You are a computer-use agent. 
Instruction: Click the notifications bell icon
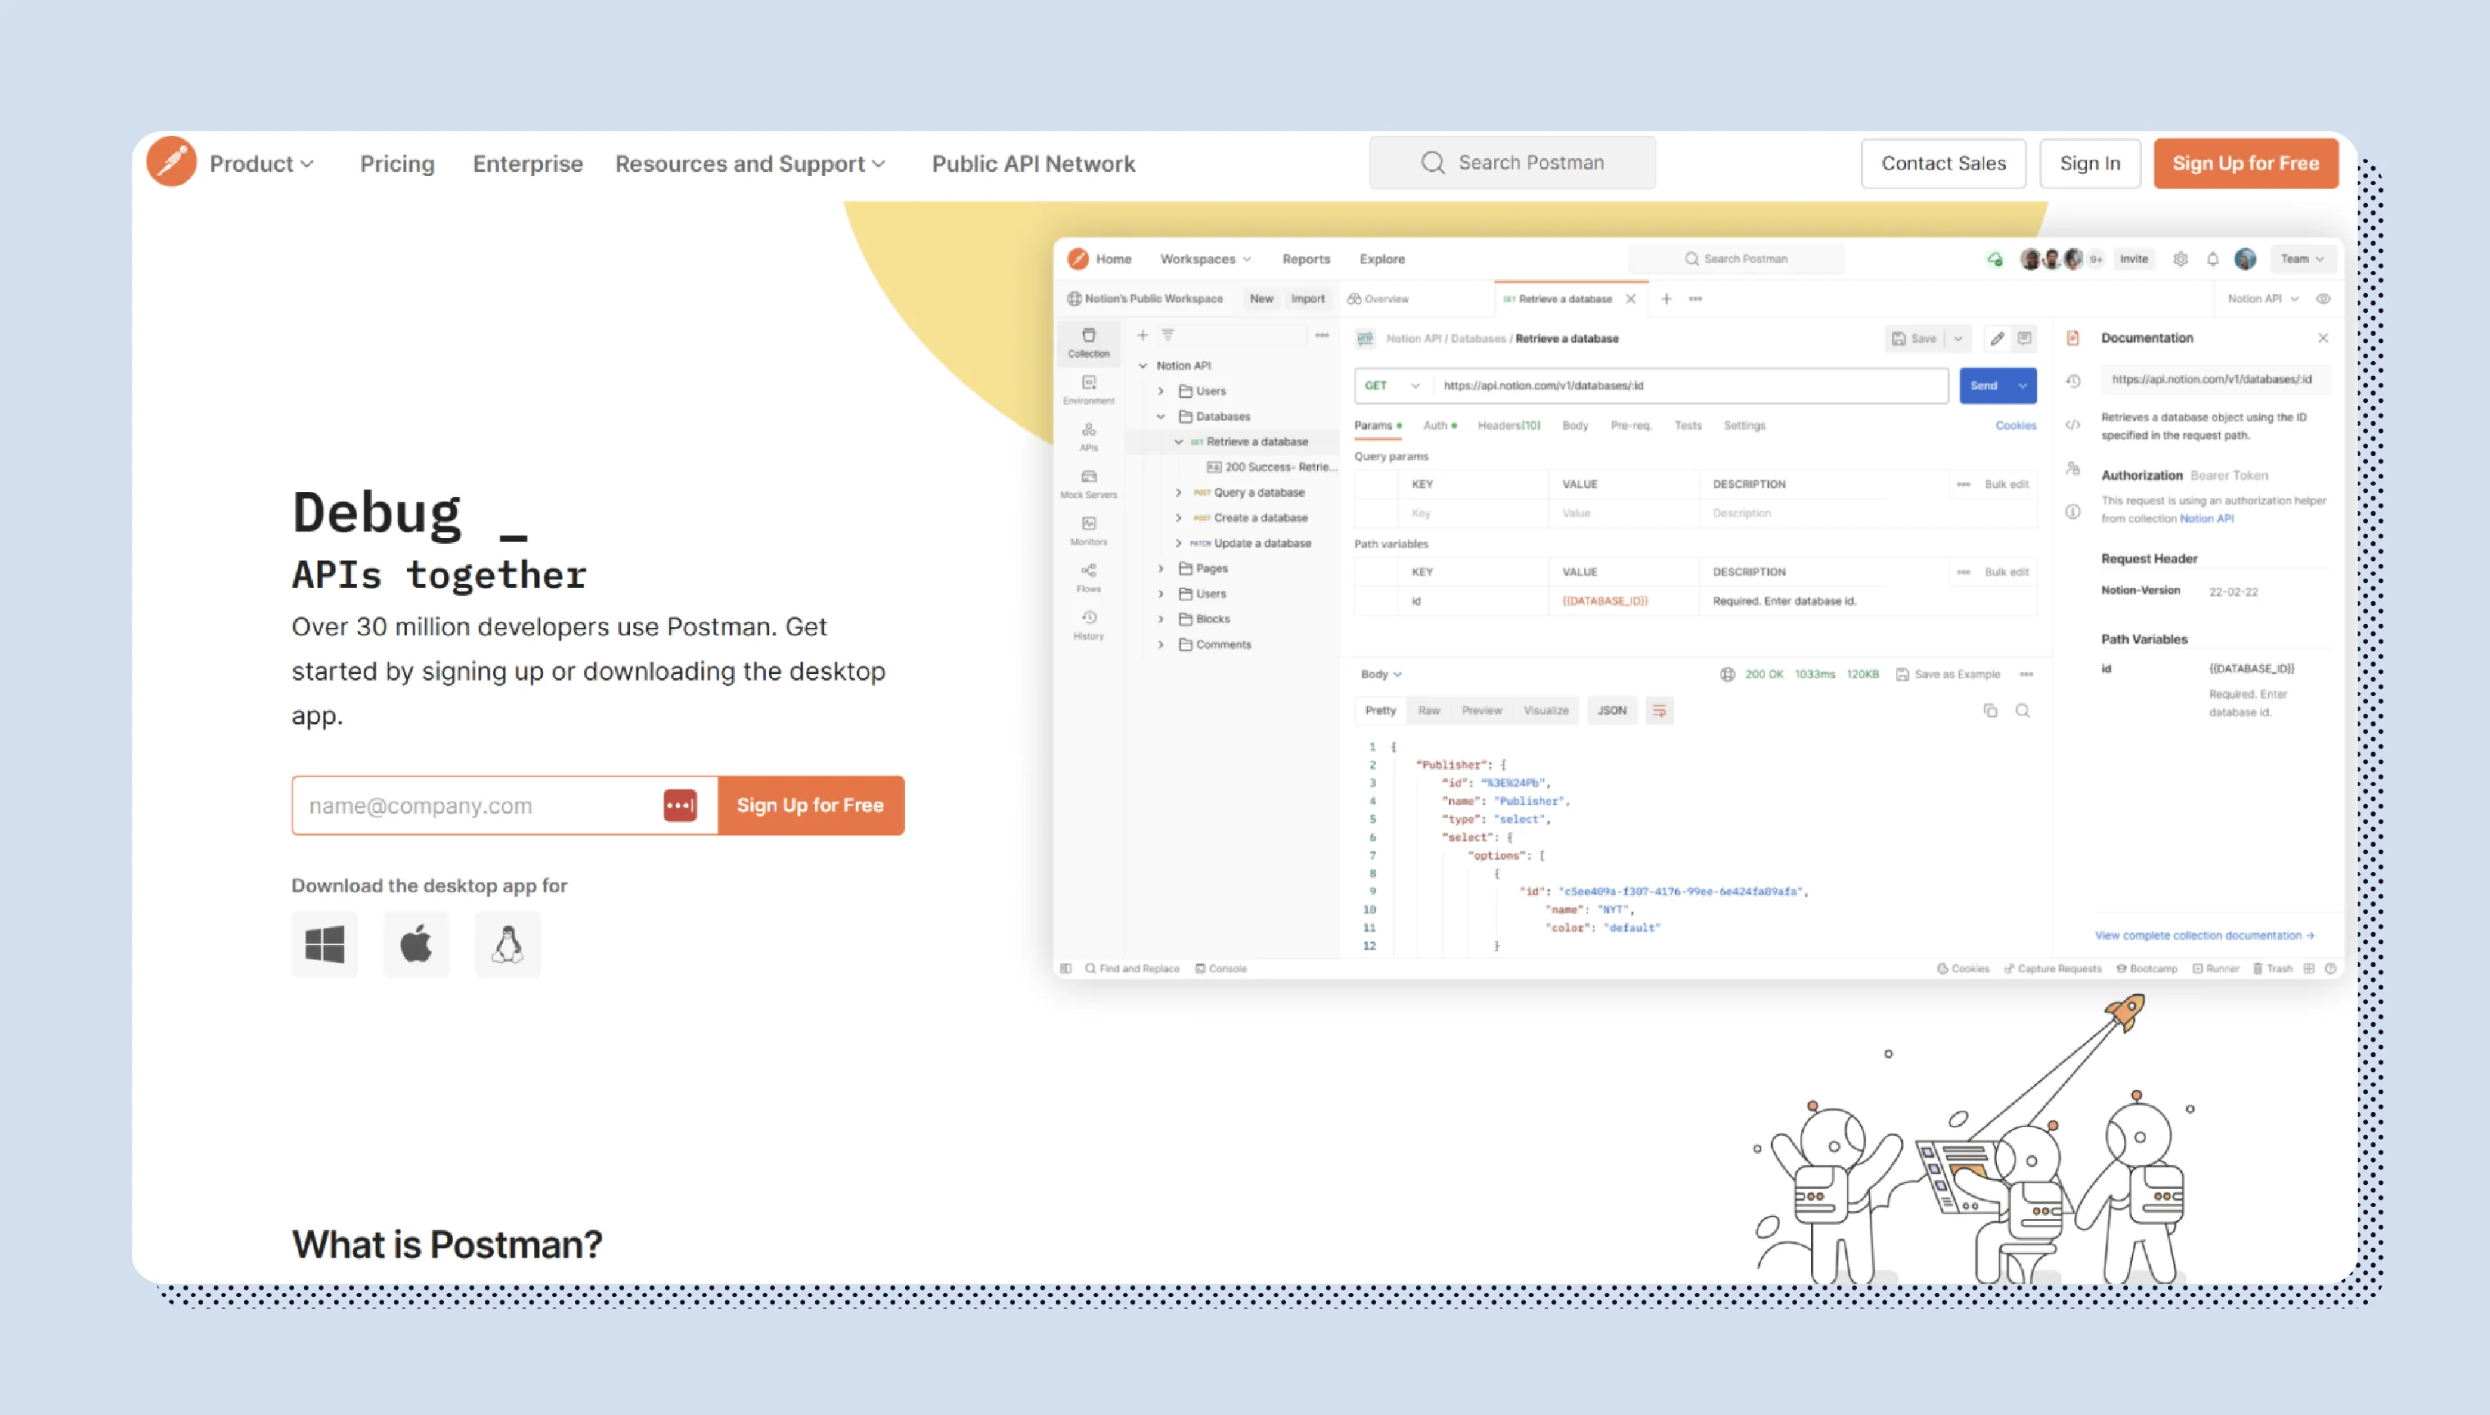click(x=2213, y=259)
